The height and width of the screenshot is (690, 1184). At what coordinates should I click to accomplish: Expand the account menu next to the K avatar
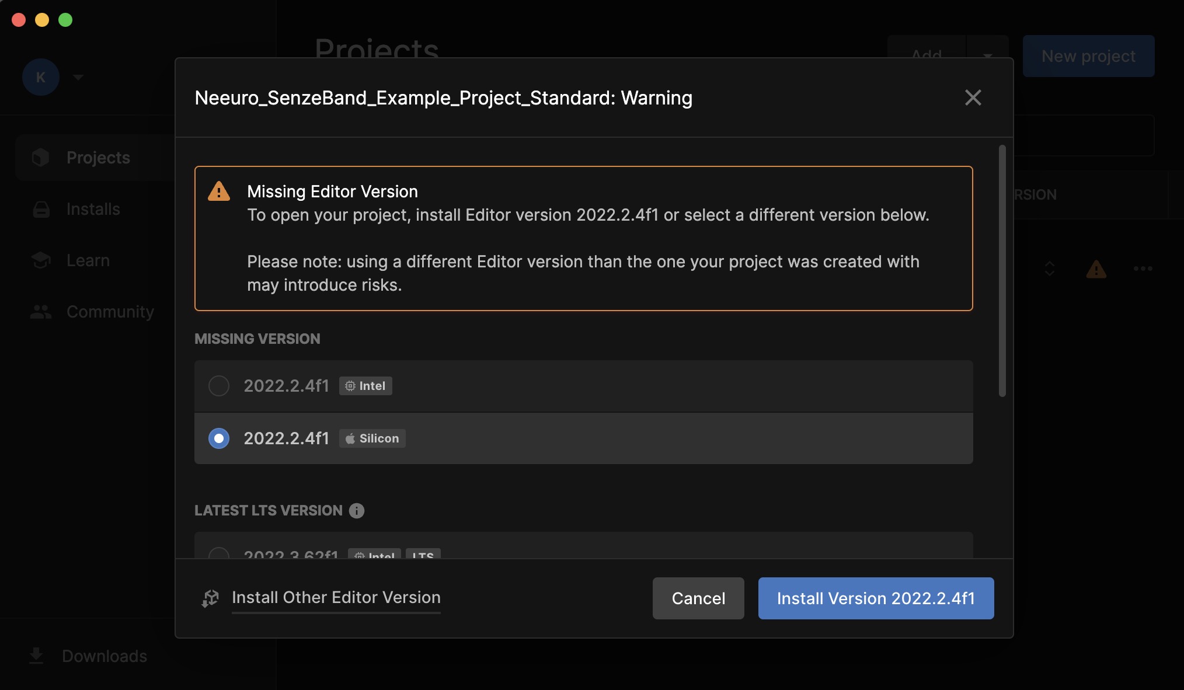pyautogui.click(x=79, y=77)
